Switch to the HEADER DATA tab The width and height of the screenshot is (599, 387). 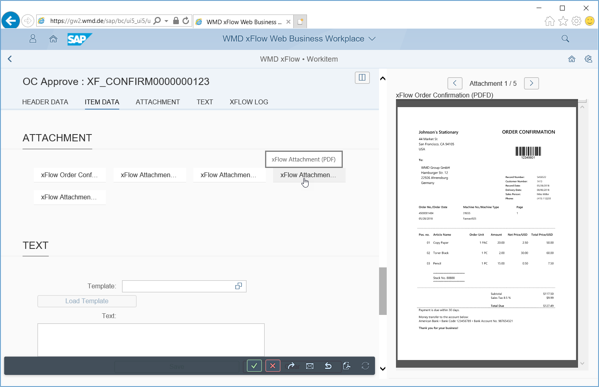click(x=45, y=102)
